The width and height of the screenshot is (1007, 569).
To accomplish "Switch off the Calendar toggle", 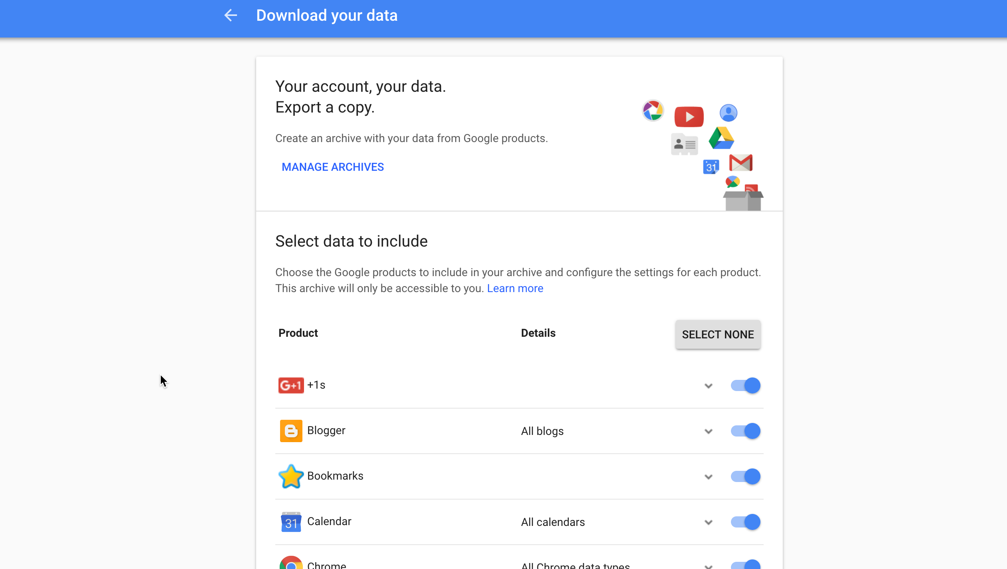I will pos(745,522).
